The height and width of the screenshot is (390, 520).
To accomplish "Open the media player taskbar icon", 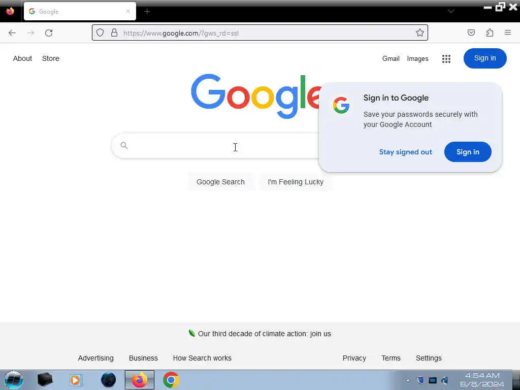I will pyautogui.click(x=76, y=380).
